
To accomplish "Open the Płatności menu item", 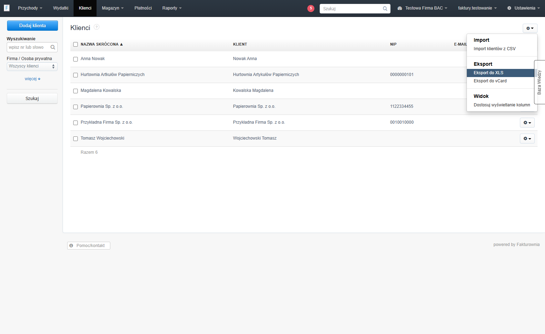I will pyautogui.click(x=143, y=8).
